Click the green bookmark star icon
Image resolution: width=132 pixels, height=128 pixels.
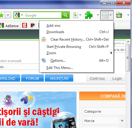pos(2,15)
